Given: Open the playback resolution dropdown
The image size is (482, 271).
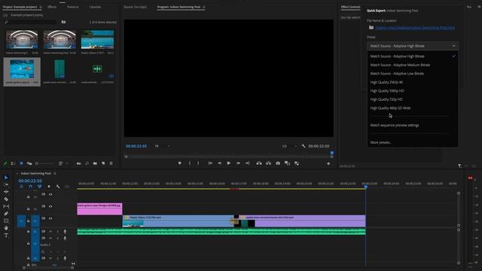Looking at the screenshot, I should (289, 146).
